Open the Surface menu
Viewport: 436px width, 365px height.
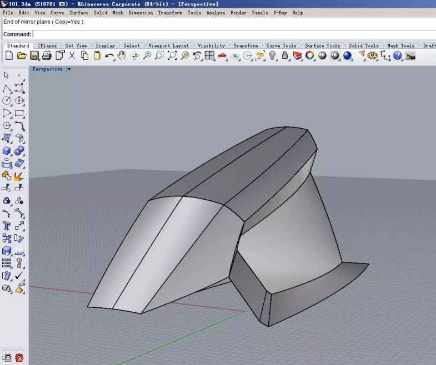(78, 12)
